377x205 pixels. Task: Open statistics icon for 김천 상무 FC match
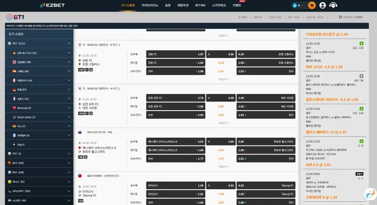click(x=91, y=113)
